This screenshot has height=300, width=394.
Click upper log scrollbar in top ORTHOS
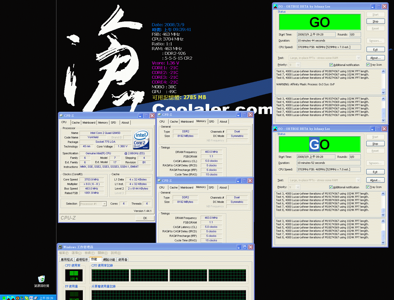pos(383,82)
